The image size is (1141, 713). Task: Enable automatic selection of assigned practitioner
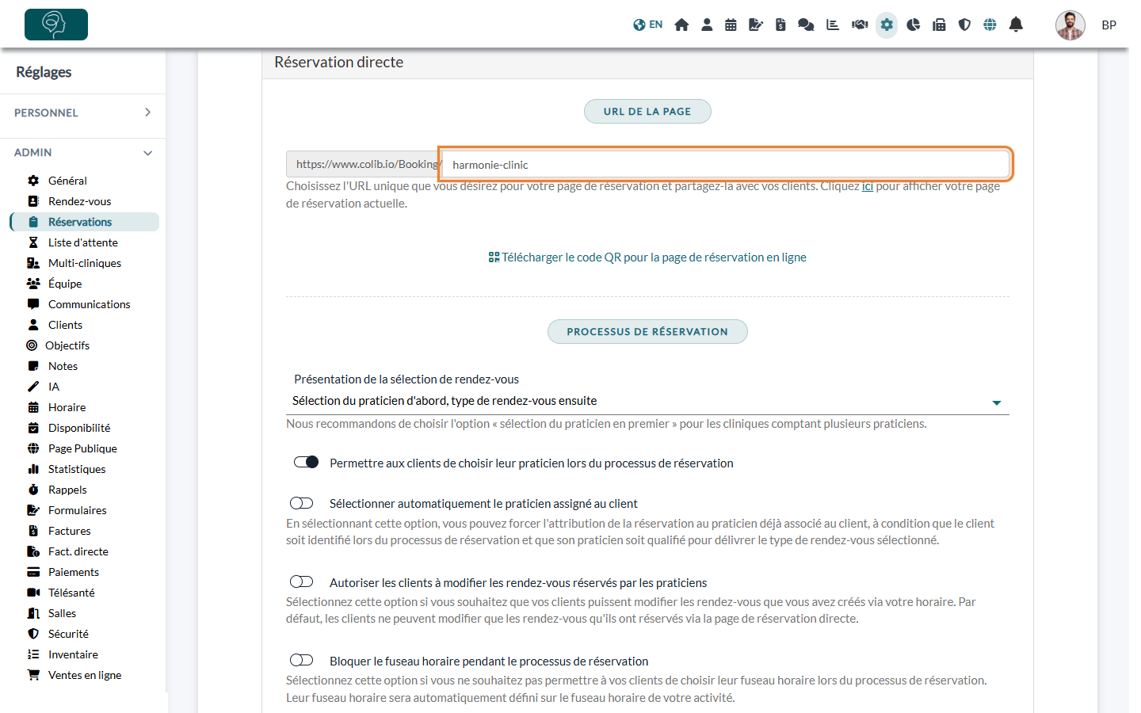click(x=302, y=503)
